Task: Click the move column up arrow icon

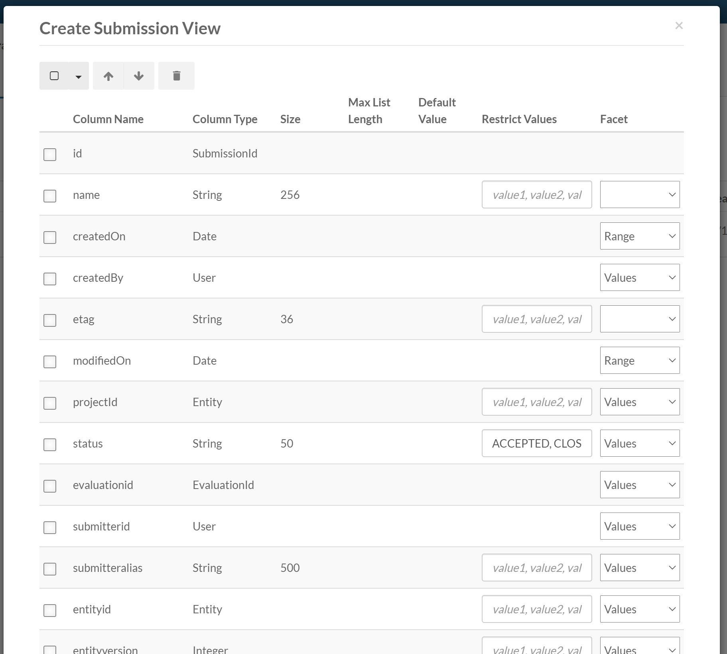Action: pyautogui.click(x=108, y=76)
